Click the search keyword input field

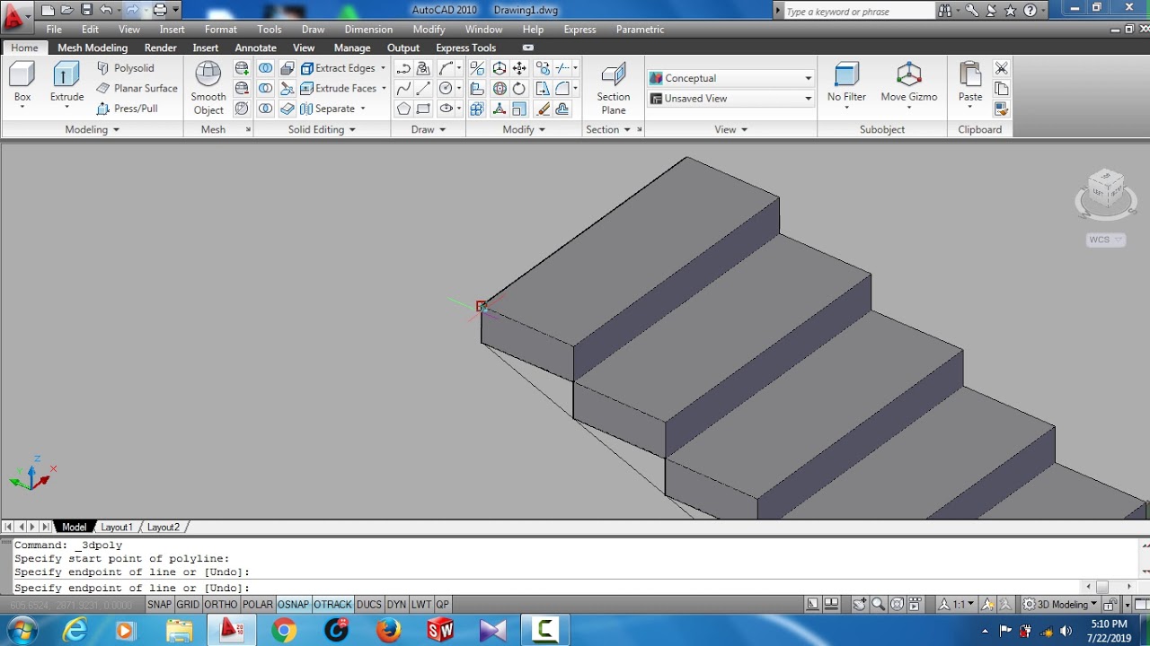(858, 12)
